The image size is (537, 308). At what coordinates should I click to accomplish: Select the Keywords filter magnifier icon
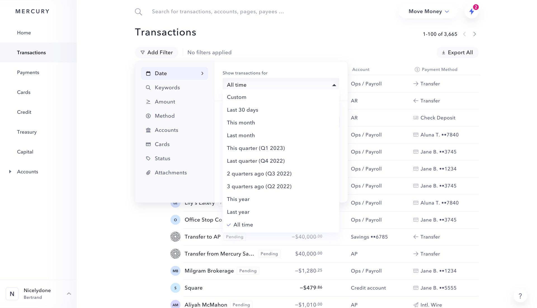(148, 87)
